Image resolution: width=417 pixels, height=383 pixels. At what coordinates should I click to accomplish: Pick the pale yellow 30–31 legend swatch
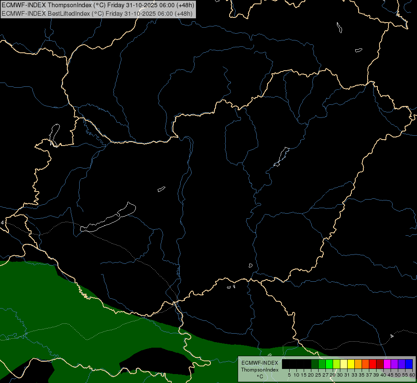coord(344,364)
